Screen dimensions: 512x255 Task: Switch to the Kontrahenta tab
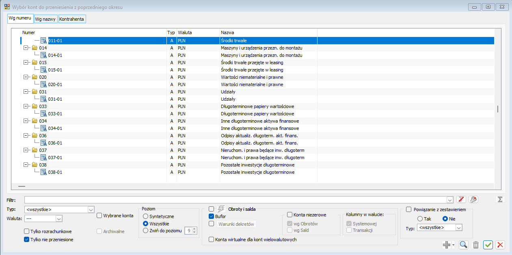click(x=72, y=19)
